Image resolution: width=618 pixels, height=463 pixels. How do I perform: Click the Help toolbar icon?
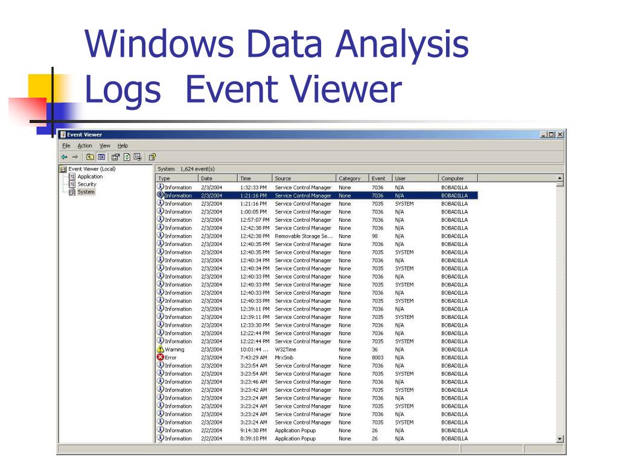[x=152, y=157]
